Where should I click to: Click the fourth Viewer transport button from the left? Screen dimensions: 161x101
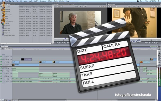pyautogui.click(x=65, y=43)
